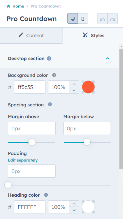Open the orange background color swatch
This screenshot has height=219, width=123.
click(x=88, y=87)
